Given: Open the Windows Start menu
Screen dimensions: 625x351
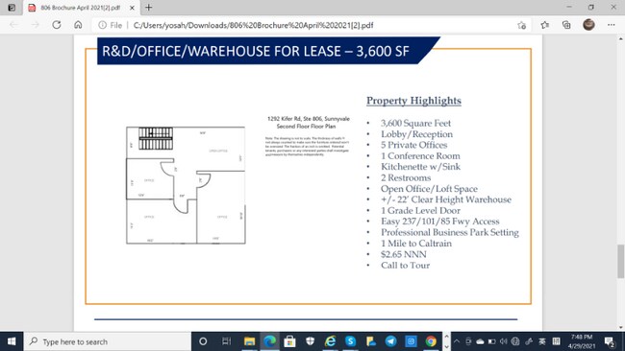Looking at the screenshot, I should click(12, 341).
